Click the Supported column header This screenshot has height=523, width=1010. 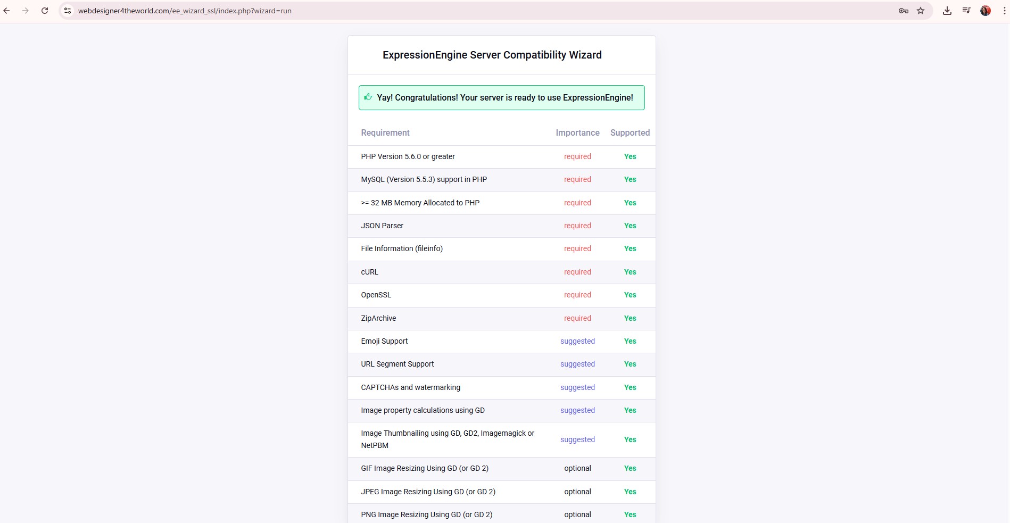pyautogui.click(x=630, y=132)
